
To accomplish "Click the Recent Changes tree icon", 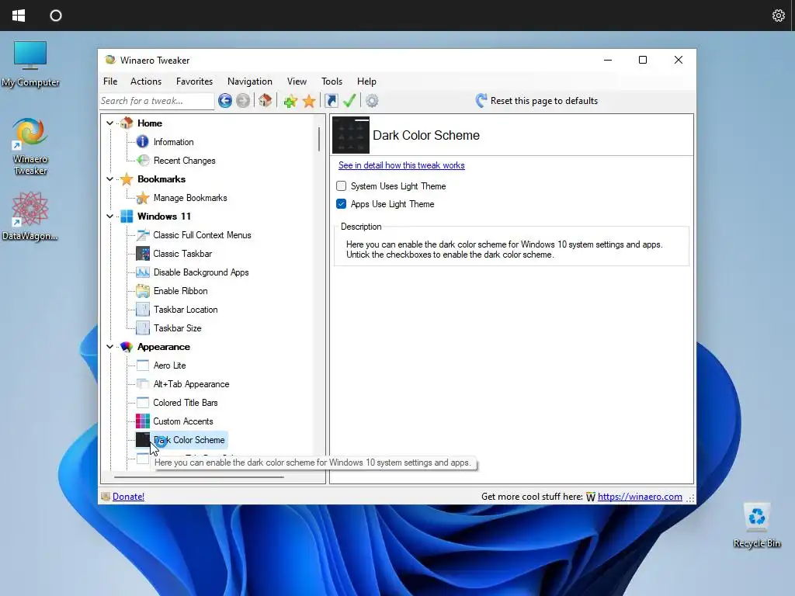I will pos(143,161).
